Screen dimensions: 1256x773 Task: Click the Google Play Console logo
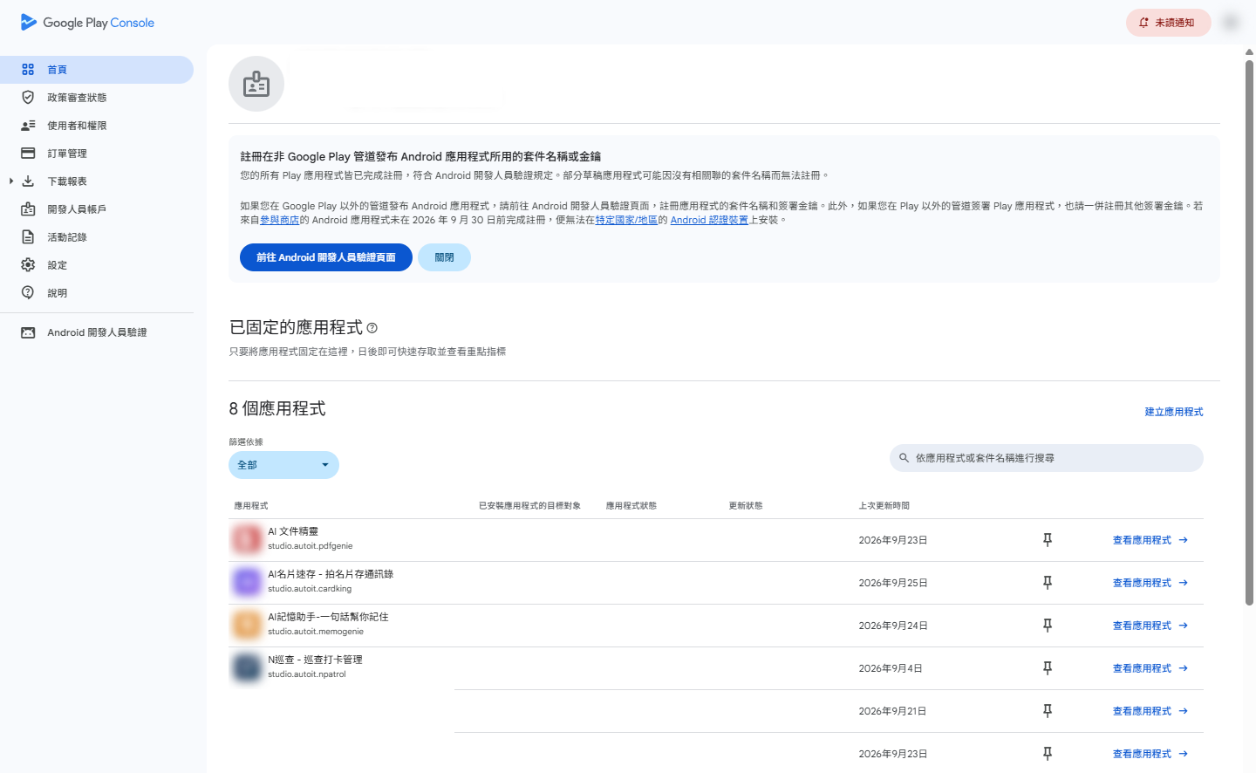click(87, 23)
